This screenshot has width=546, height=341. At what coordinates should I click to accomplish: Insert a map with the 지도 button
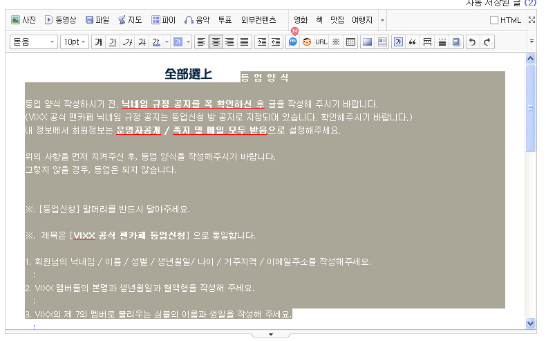point(130,20)
